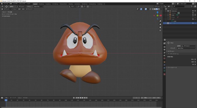
Task: Open the outliner display mode dropdown
Action: click(x=169, y=6)
